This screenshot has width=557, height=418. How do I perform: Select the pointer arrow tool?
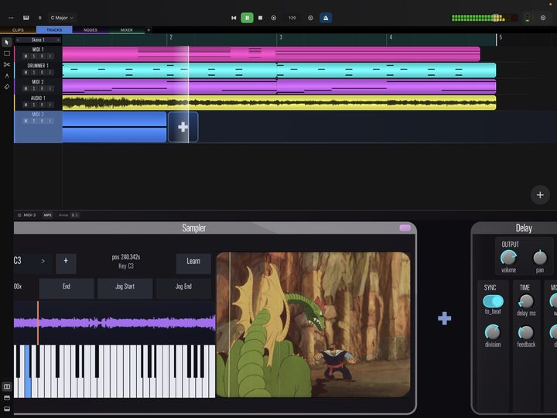tap(7, 43)
